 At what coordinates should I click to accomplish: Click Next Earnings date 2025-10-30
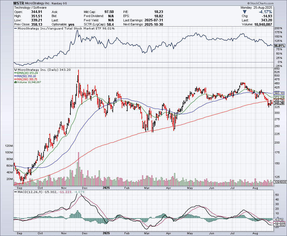click(x=154, y=25)
